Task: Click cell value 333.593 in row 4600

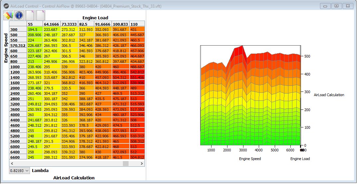Action: coord(69,125)
